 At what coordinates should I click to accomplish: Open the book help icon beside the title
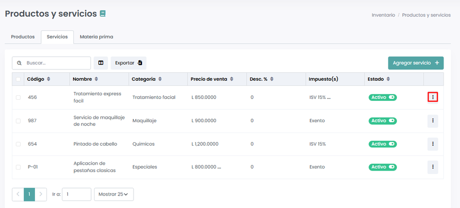[102, 14]
